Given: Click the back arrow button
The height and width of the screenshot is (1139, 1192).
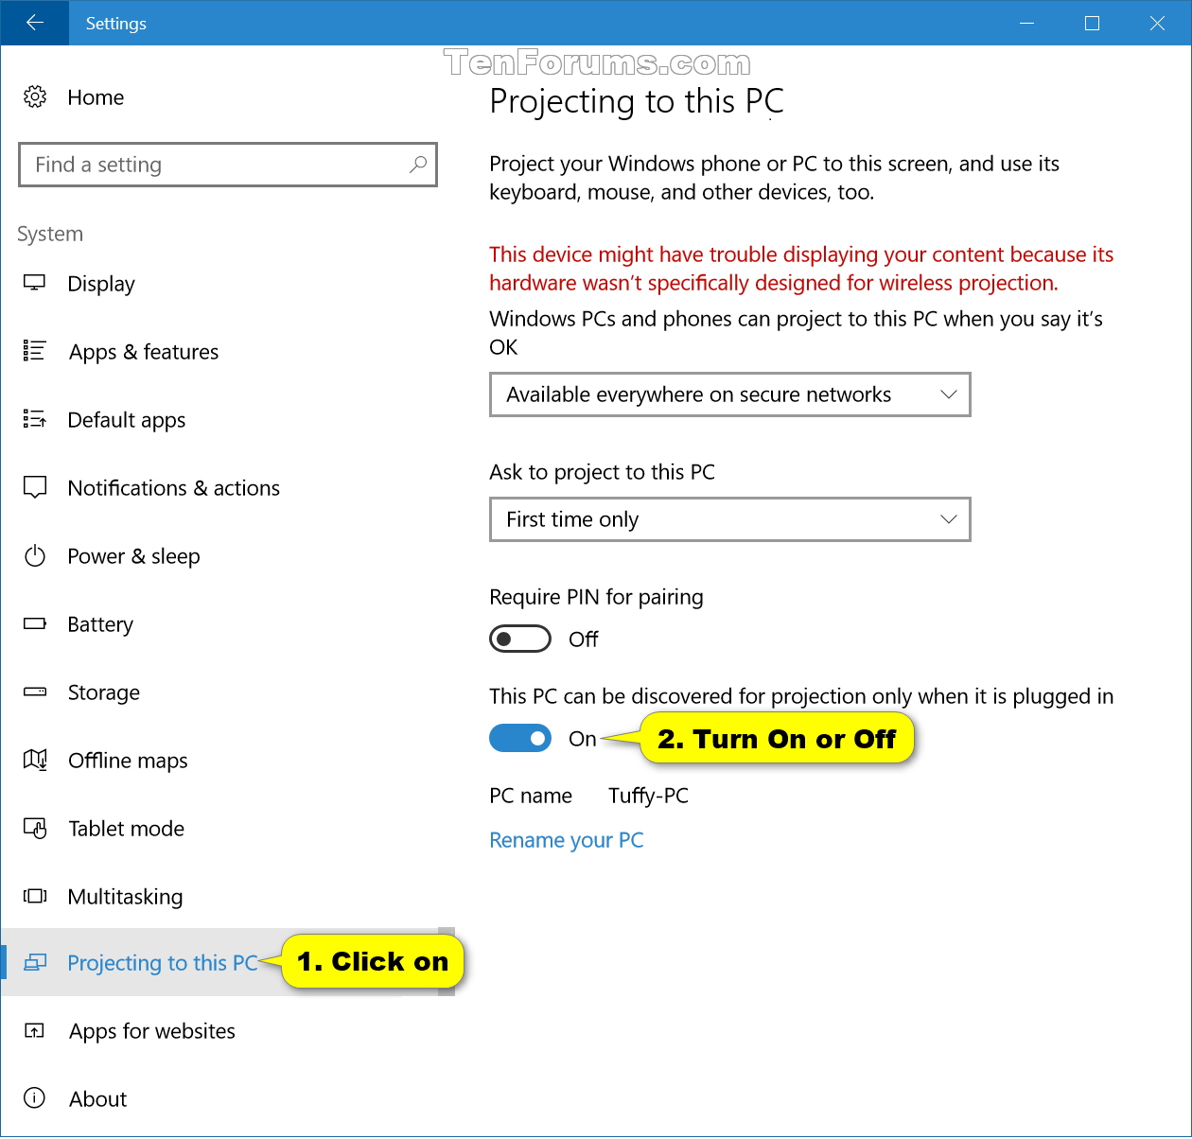Looking at the screenshot, I should coord(33,23).
